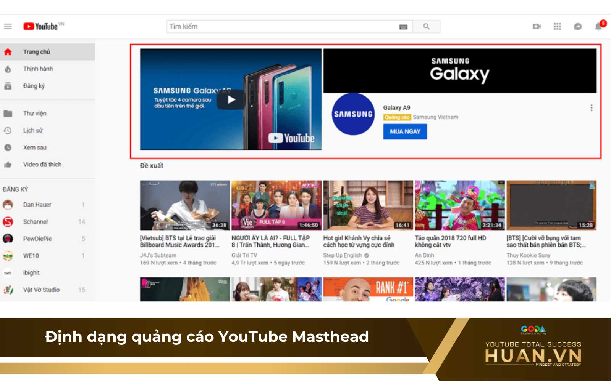Open the PewDiePie subscription entry
Screen dimensions: 611x381
tap(47, 239)
